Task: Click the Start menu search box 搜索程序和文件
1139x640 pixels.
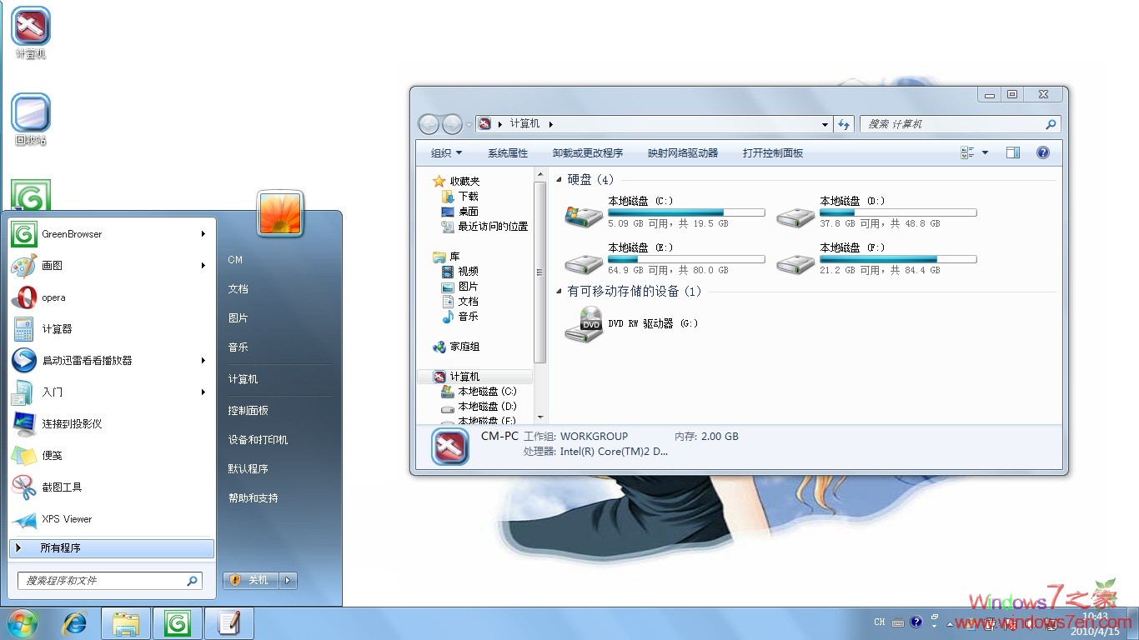Action: (109, 581)
